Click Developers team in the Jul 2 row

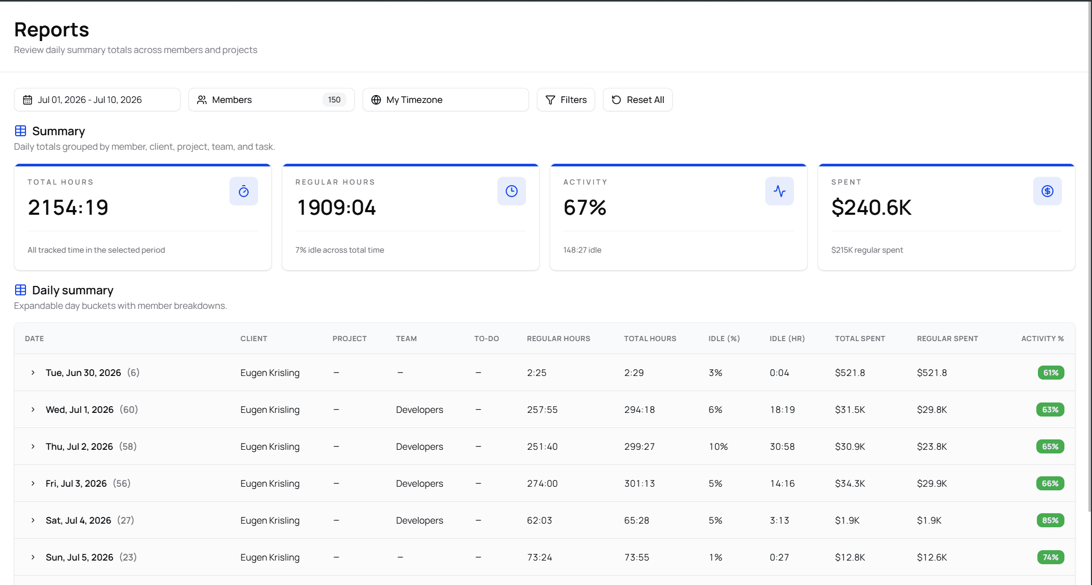tap(419, 446)
